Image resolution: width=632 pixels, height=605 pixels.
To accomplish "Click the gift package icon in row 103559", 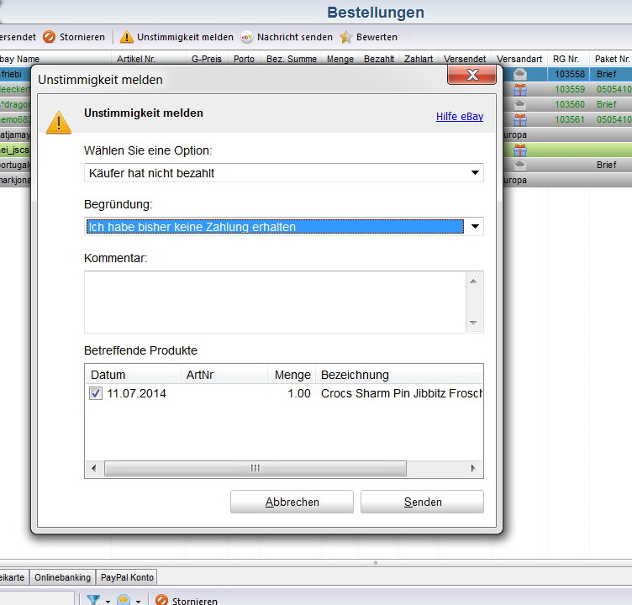I will coord(520,90).
